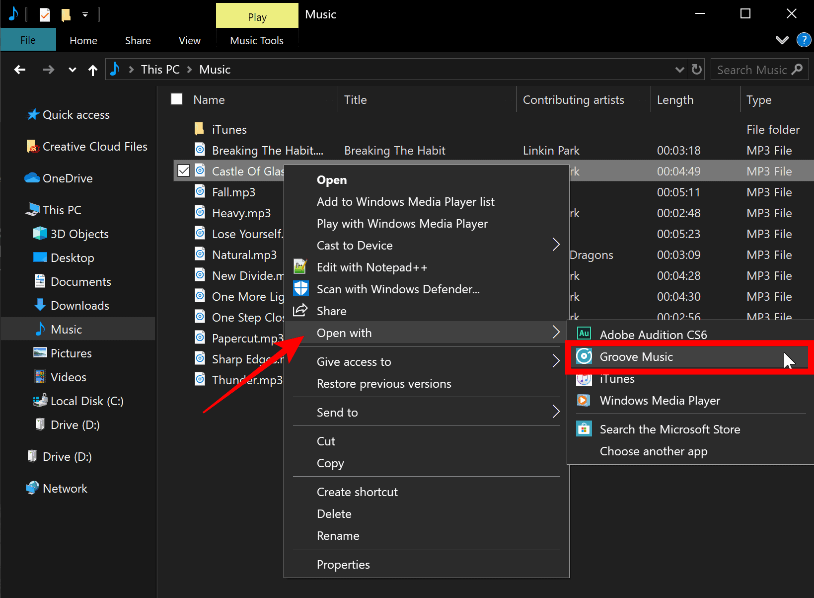
Task: Open the address bar history dropdown
Action: click(679, 70)
